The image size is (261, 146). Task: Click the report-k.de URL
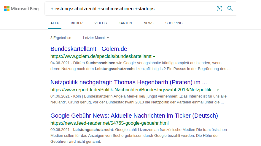point(133,90)
